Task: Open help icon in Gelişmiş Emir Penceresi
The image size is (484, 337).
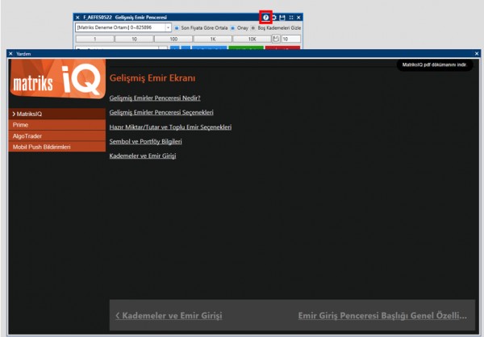Action: [x=265, y=17]
